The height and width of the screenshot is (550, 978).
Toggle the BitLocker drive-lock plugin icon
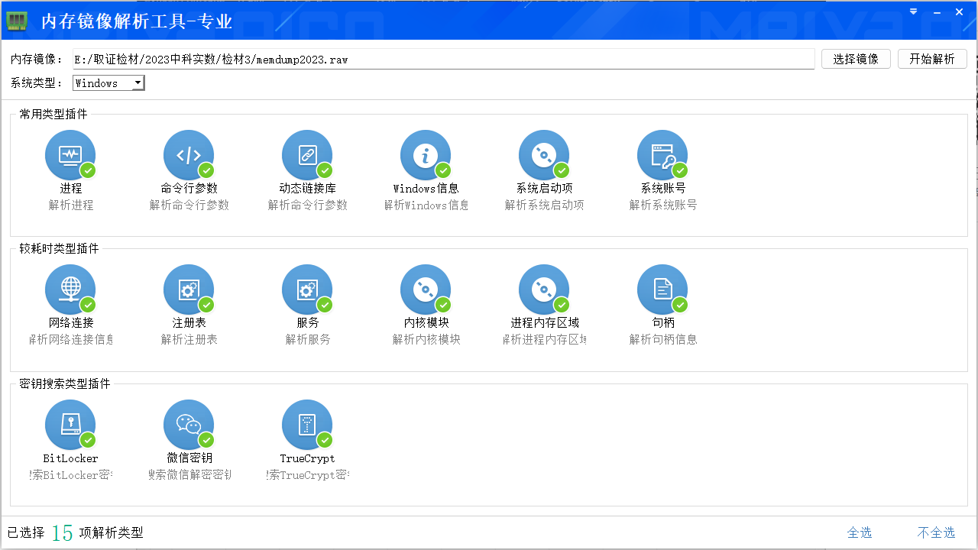pos(70,425)
